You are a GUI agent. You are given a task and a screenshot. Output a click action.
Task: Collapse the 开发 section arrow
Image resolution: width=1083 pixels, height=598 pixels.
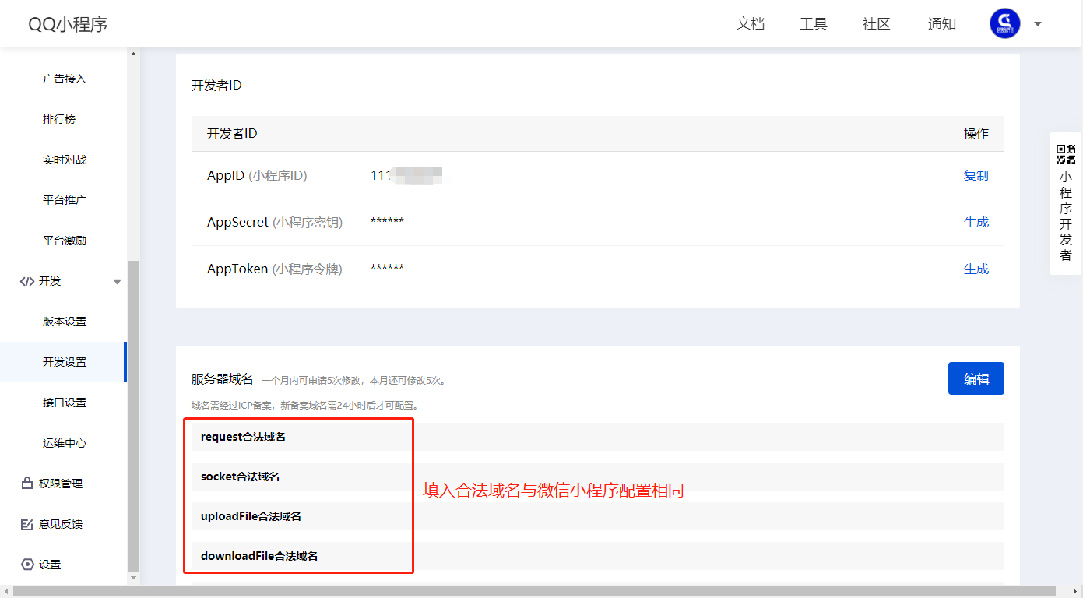click(117, 282)
